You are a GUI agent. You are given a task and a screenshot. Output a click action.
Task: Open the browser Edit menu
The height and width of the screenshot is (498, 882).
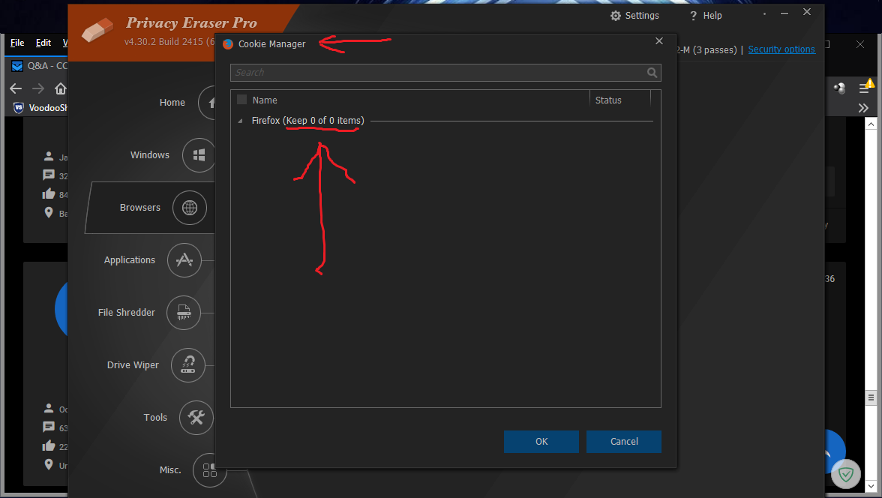coord(43,43)
